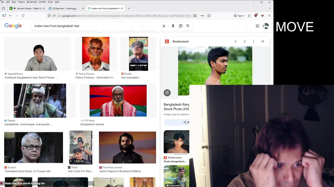The width and height of the screenshot is (334, 187).
Task: Search inside image with Lens button
Action: (x=167, y=93)
